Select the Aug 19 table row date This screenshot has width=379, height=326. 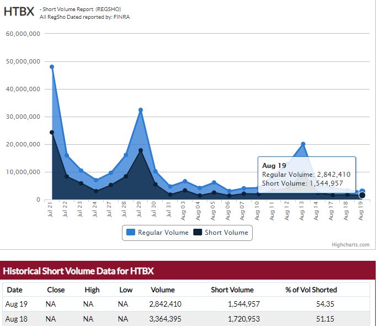click(16, 304)
